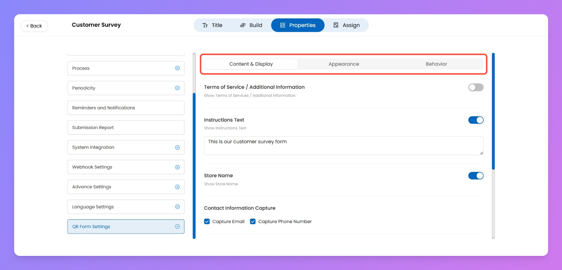562x270 pixels.
Task: Uncheck the Capture Email checkbox
Action: point(207,221)
